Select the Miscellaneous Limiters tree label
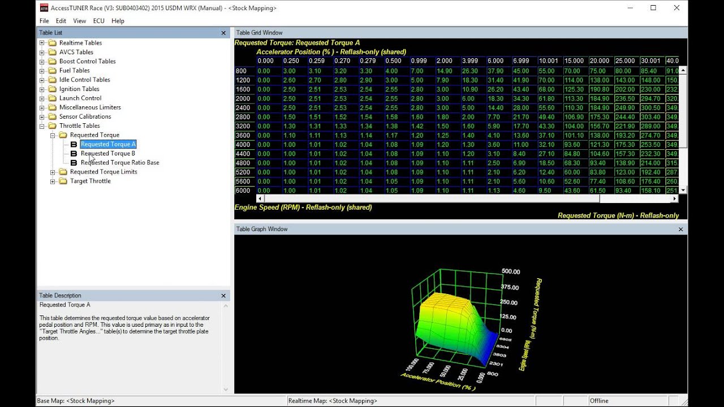 [x=90, y=107]
